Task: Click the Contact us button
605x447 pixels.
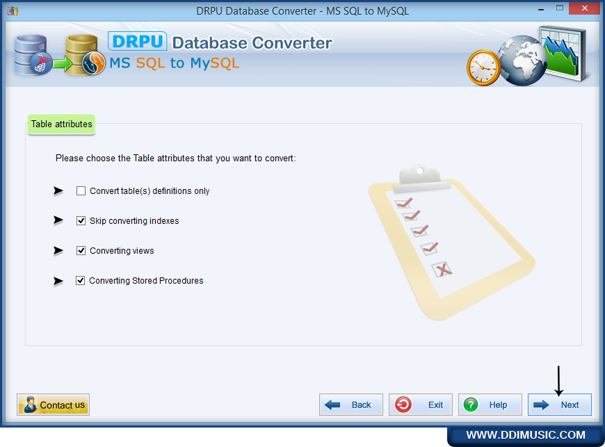Action: click(x=54, y=405)
